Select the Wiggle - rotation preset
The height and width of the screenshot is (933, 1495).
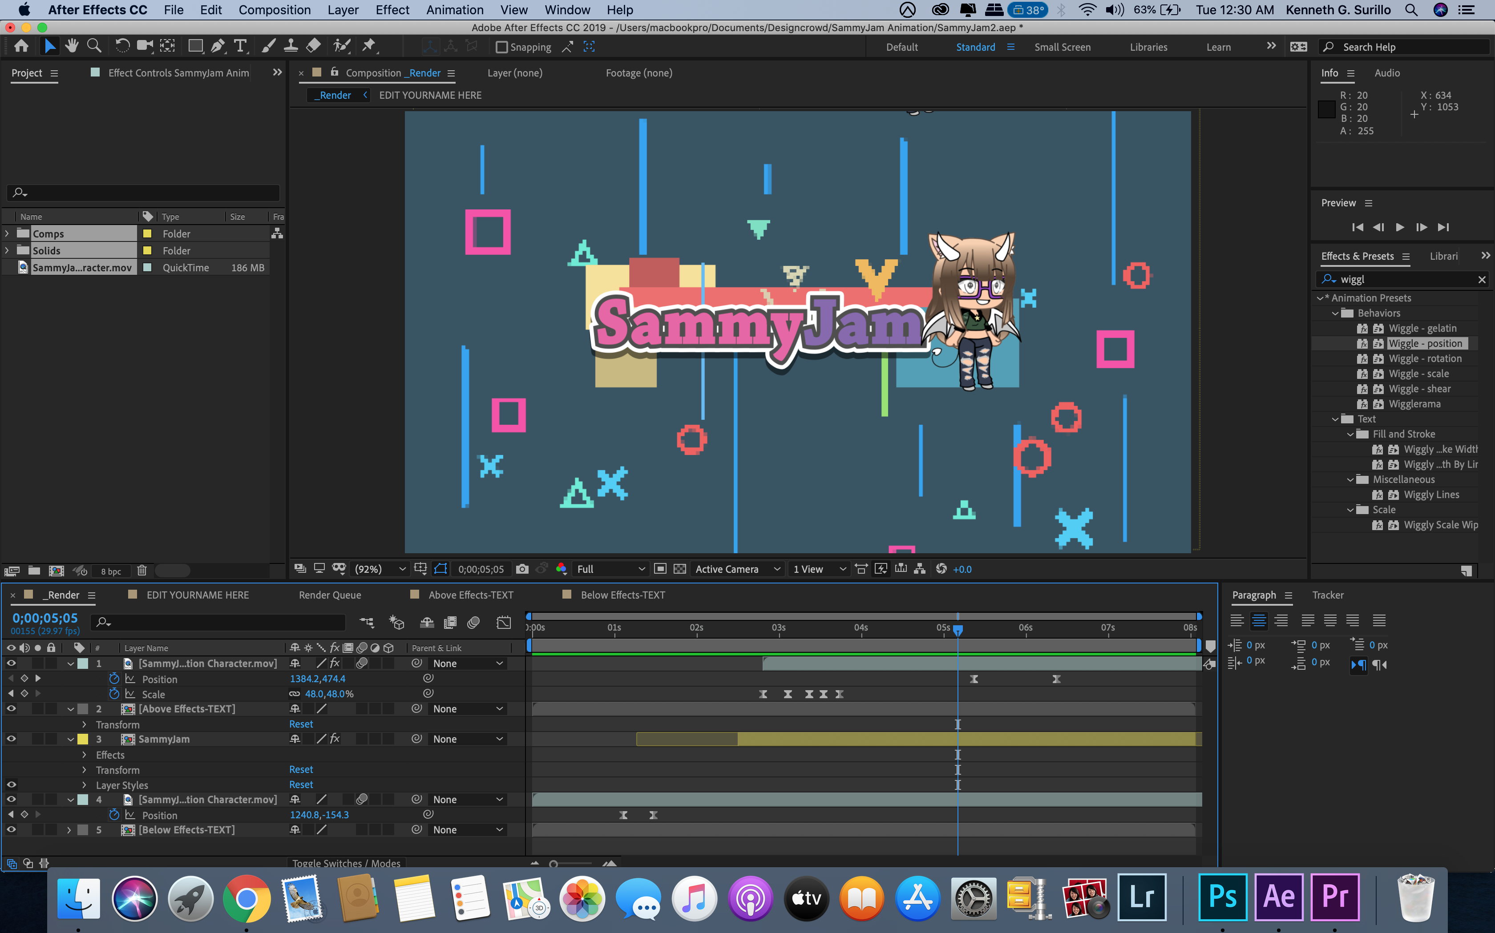tap(1425, 358)
